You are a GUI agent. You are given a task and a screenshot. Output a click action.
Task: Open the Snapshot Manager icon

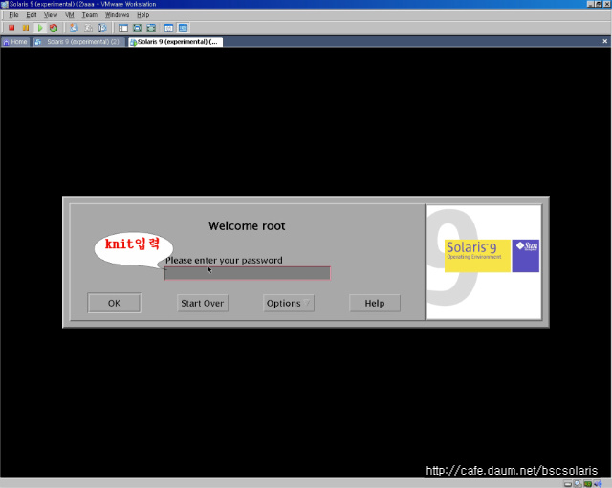(x=102, y=28)
